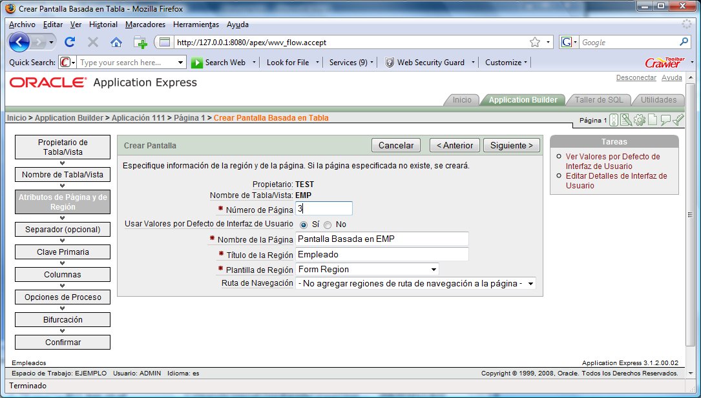This screenshot has width=701, height=398.
Task: Open the Quick Search suggestions dropdown
Action: [181, 63]
